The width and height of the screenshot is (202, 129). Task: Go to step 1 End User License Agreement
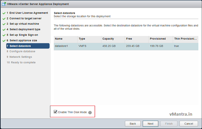click(x=27, y=13)
